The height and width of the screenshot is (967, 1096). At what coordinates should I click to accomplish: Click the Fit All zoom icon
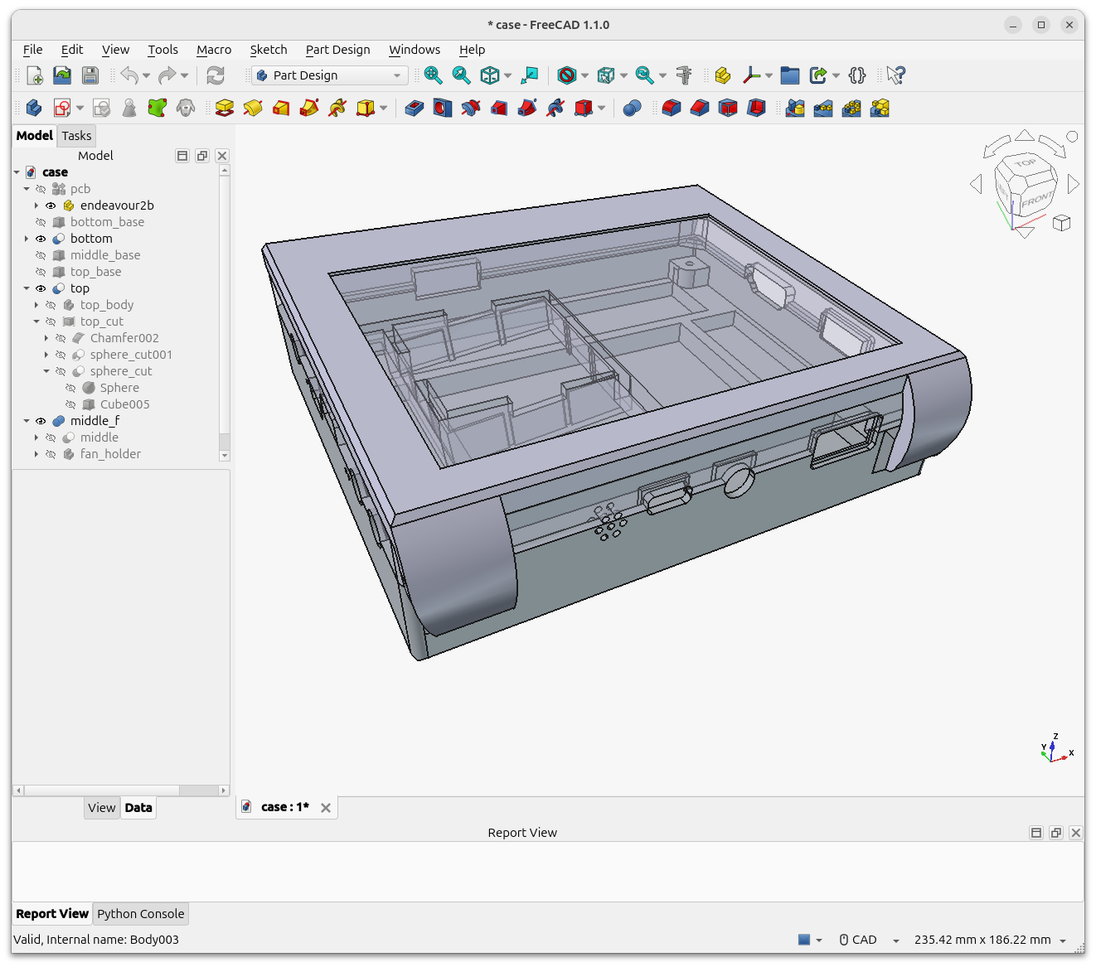(x=433, y=75)
